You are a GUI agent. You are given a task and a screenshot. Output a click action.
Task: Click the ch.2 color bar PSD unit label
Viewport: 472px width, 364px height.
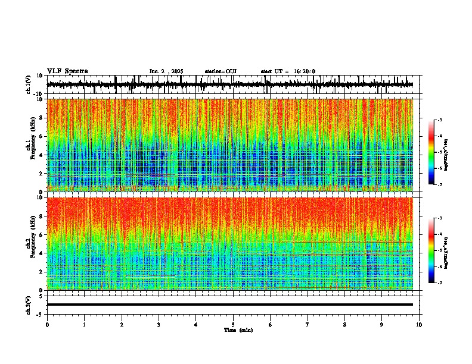point(447,253)
